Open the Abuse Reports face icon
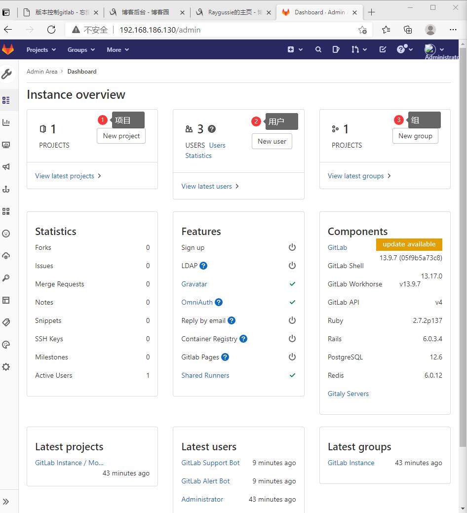This screenshot has height=513, width=467. (6, 234)
